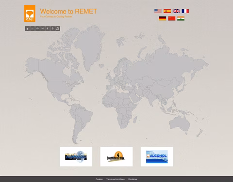This screenshot has width=233, height=182.
Task: Click the Your Concept to Casting Partner tagline
Action: tap(56, 16)
